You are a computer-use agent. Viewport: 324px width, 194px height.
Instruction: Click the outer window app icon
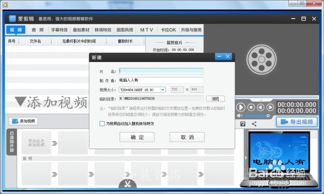click(6, 5)
